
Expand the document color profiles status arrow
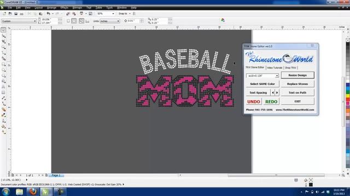[x=123, y=185]
